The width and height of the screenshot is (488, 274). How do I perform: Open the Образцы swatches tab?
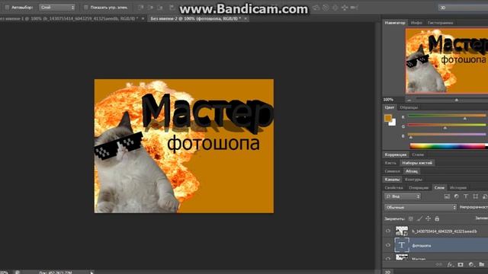point(409,107)
